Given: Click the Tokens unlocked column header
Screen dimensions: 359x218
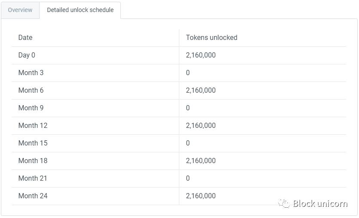Looking at the screenshot, I should click(212, 38).
